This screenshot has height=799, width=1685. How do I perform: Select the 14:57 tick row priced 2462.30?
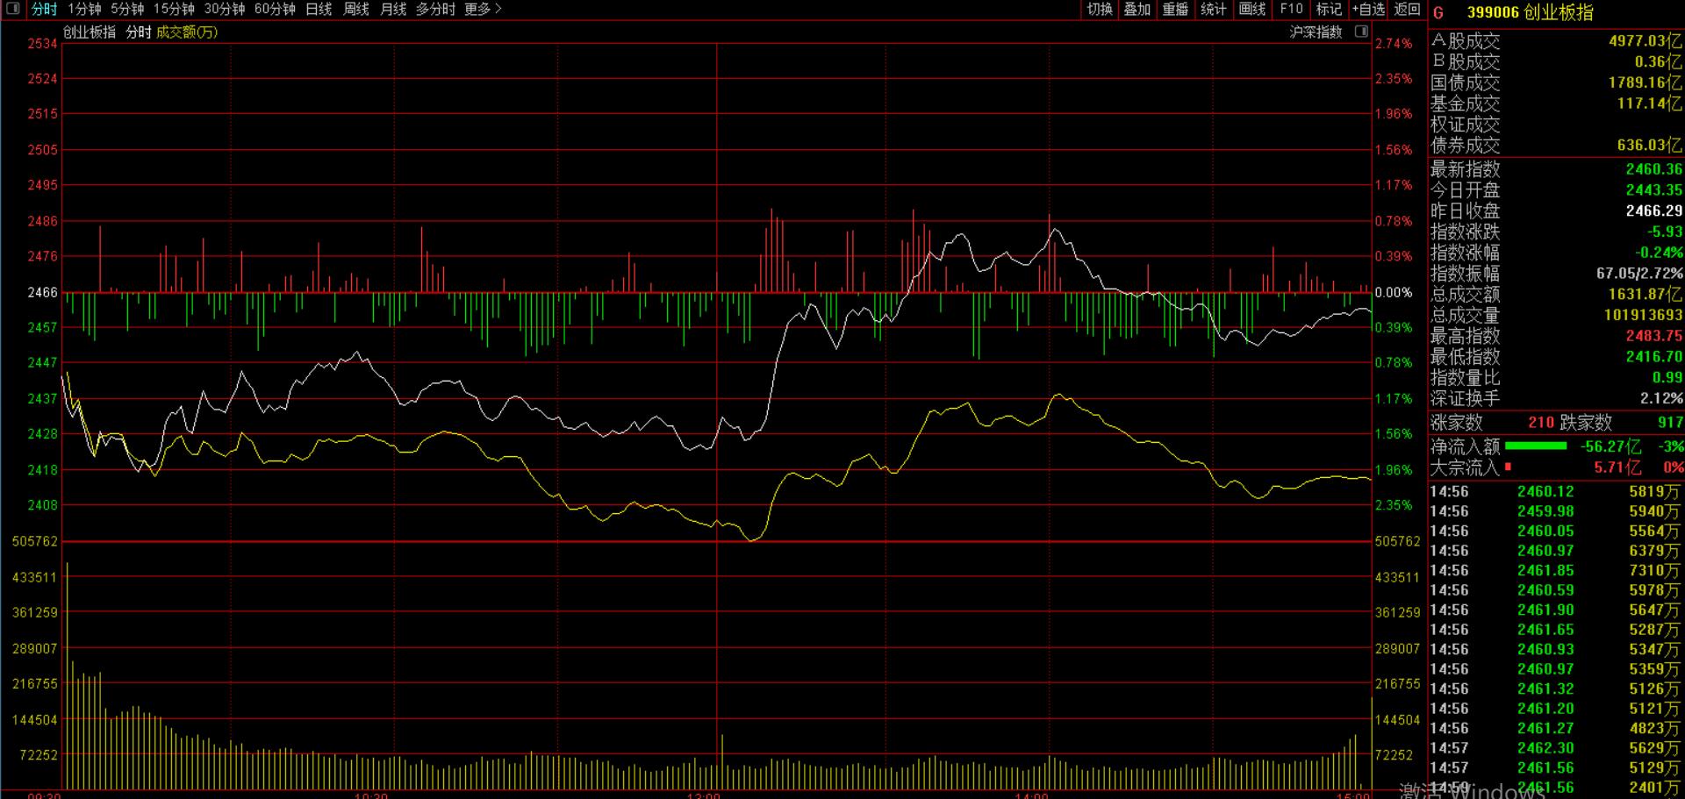click(x=1556, y=748)
